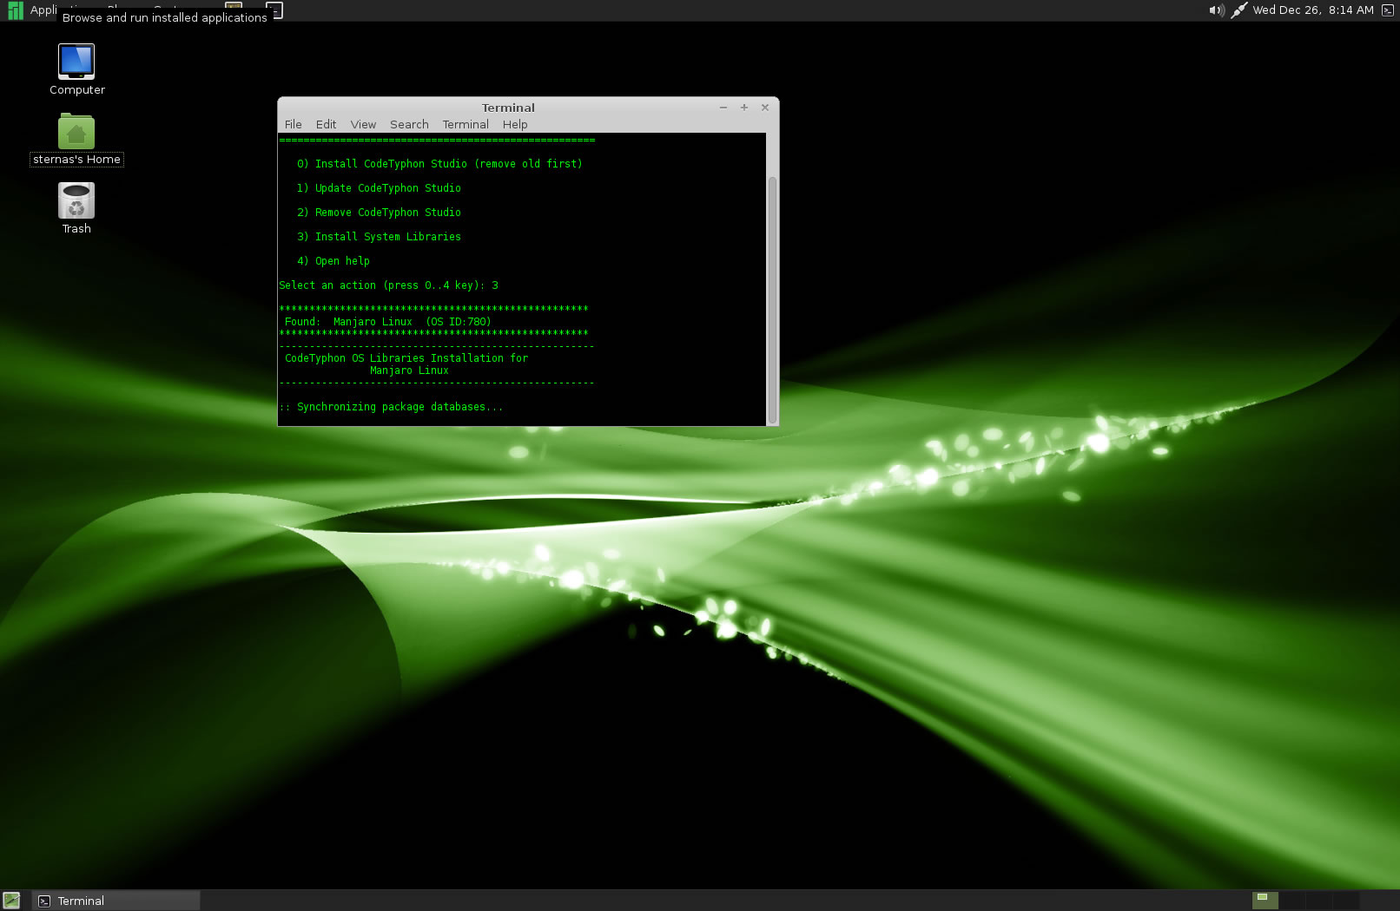Click 'CodeTyphon OS Libraries Installation for' line
This screenshot has width=1400, height=911.
(x=406, y=358)
